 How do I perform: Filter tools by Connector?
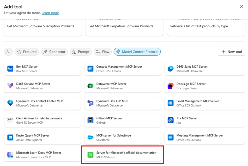[54, 52]
